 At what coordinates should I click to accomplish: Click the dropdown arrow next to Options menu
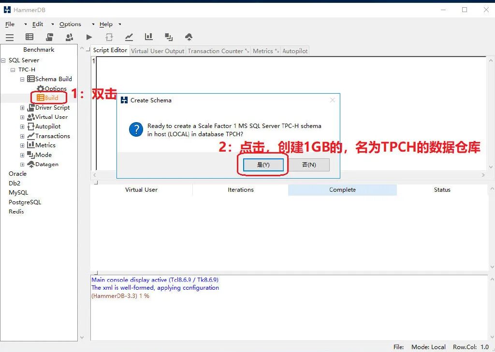(93, 24)
